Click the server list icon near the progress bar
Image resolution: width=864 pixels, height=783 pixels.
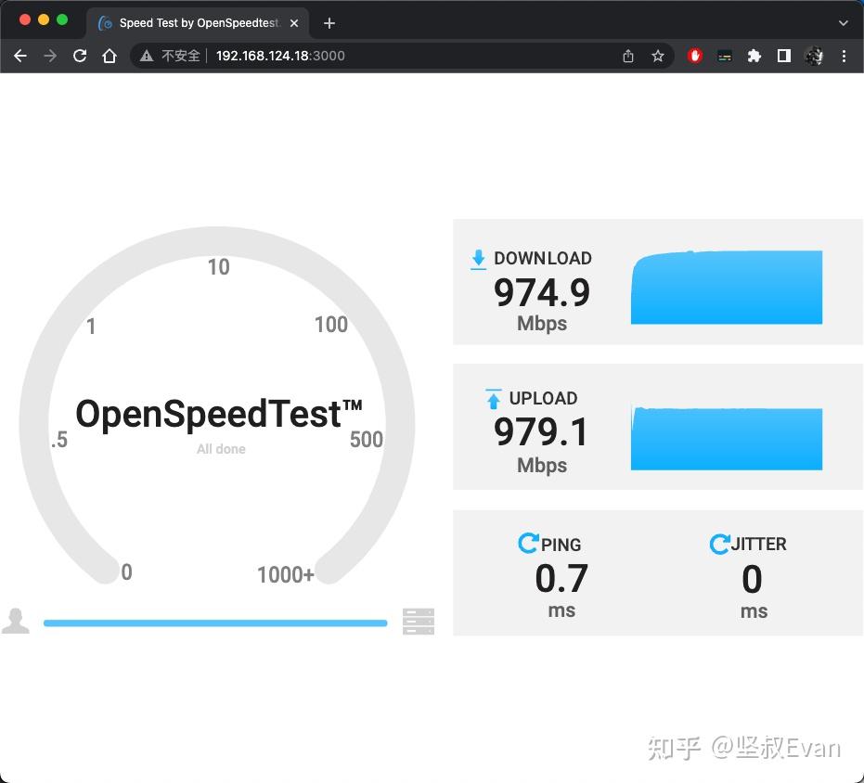coord(418,621)
